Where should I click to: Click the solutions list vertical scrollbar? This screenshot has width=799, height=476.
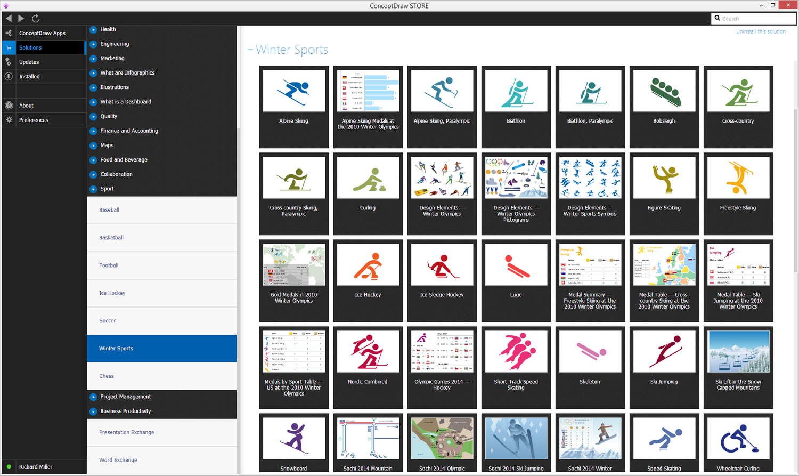[238, 77]
